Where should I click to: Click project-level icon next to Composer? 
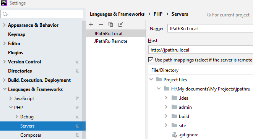tap(78, 135)
